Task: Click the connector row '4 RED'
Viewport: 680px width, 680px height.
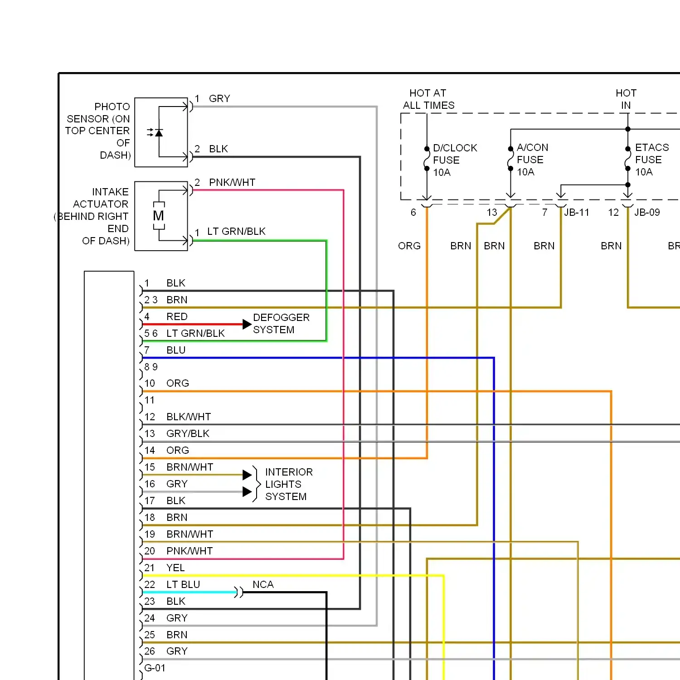Action: (165, 316)
